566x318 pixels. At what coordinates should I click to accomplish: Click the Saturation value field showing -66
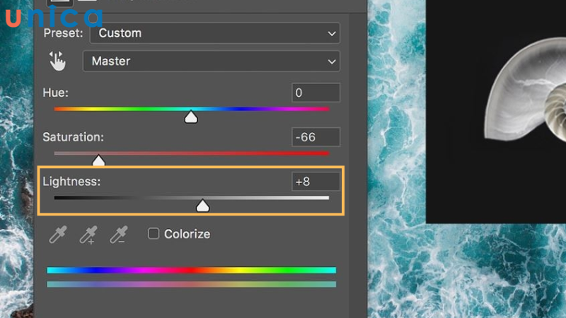[316, 137]
